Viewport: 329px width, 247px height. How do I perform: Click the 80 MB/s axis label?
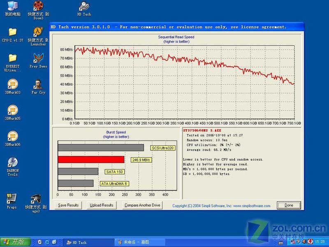(66, 49)
